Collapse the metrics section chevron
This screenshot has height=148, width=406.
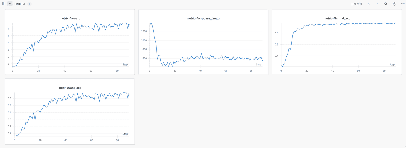pyautogui.click(x=10, y=4)
